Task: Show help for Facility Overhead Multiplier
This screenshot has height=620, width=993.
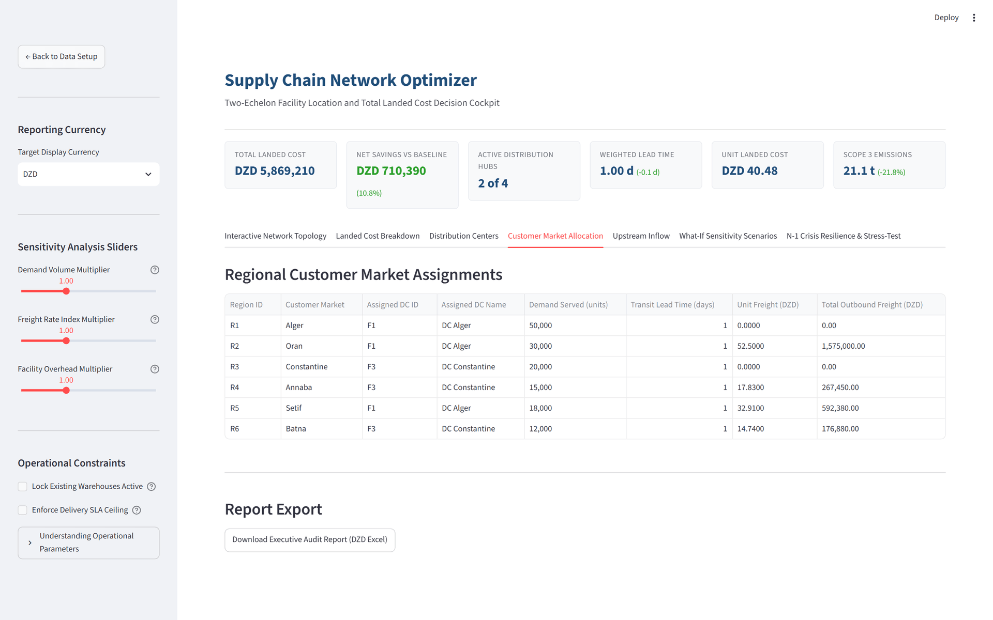Action: tap(155, 369)
